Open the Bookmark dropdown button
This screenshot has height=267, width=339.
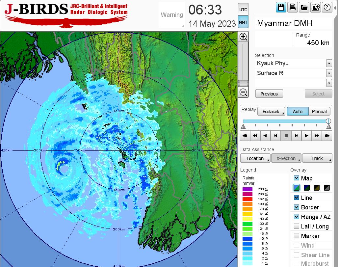(x=272, y=112)
